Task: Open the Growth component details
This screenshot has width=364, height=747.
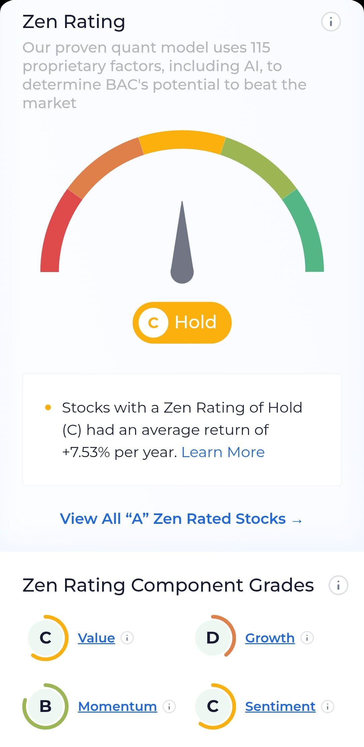Action: (270, 638)
